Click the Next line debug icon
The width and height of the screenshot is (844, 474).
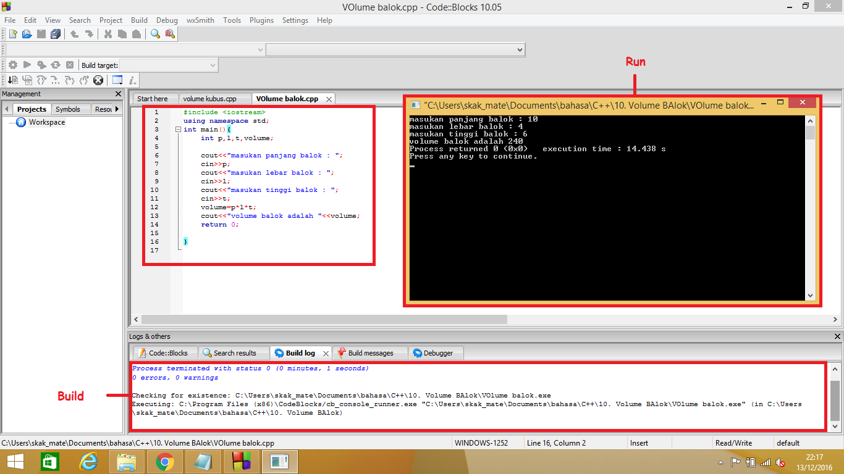(x=41, y=80)
